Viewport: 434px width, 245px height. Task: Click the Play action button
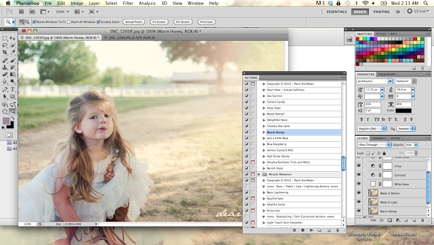311,230
